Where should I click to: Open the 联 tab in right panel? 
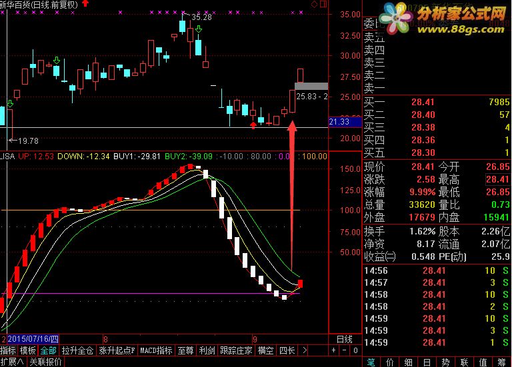click(x=464, y=362)
